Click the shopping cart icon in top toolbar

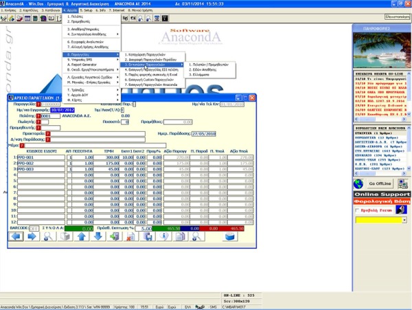3,19
